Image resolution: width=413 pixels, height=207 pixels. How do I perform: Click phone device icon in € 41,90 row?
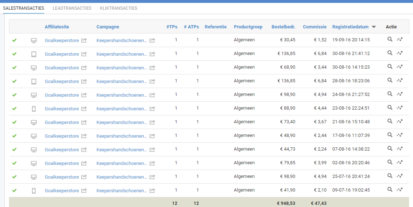pos(34,191)
